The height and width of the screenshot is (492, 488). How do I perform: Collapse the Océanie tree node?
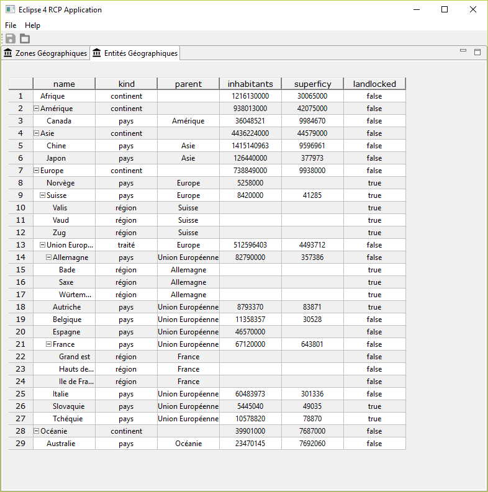[37, 431]
